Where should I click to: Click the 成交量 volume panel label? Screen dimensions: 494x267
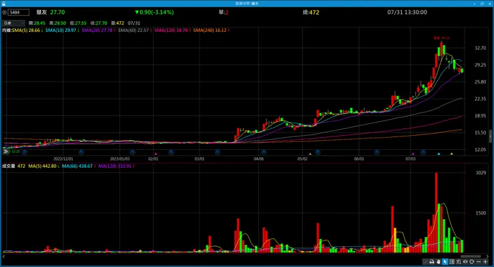pos(9,166)
